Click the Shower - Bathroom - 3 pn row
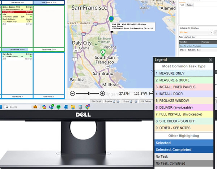The width and height of the screenshot is (217, 169). coord(198,50)
